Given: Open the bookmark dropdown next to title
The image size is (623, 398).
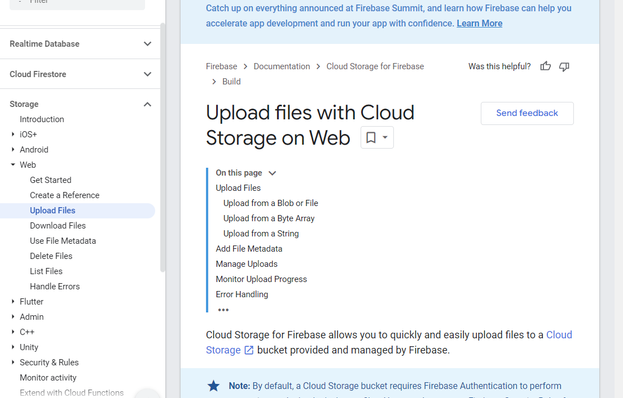Looking at the screenshot, I should (x=377, y=137).
